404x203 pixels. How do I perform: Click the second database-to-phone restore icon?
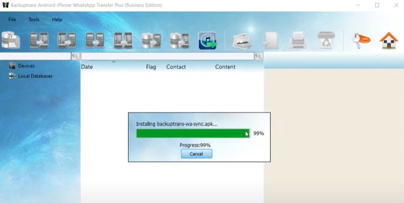179,40
